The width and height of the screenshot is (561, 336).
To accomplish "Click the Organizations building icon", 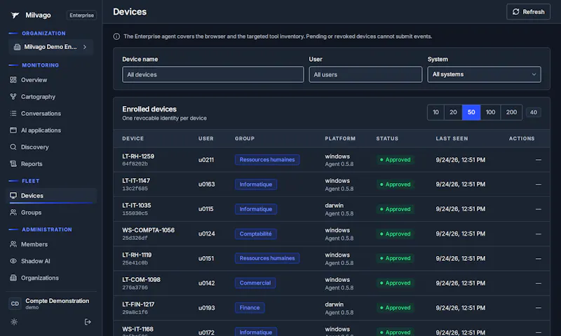I will (13, 278).
